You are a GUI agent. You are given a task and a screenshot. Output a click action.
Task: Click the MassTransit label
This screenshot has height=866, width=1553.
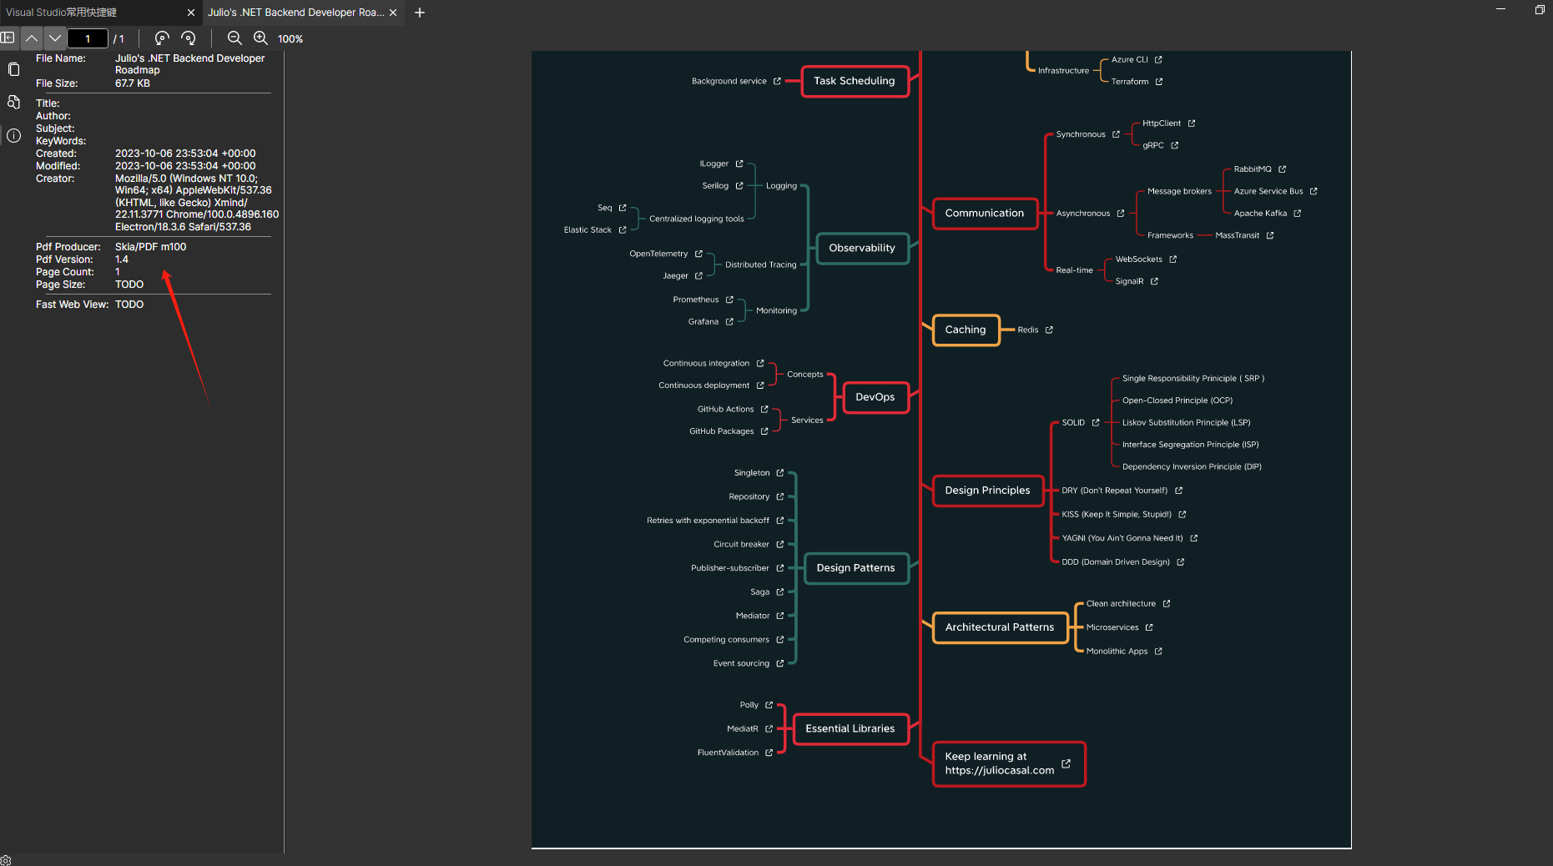coord(1237,236)
